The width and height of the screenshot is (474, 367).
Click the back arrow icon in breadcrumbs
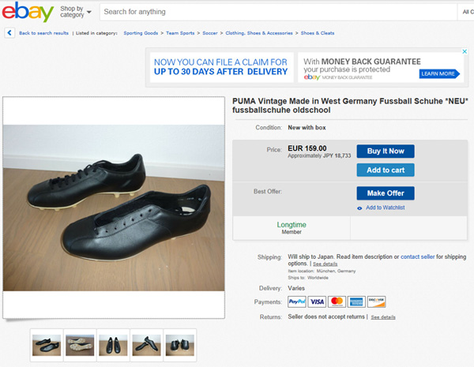[9, 33]
